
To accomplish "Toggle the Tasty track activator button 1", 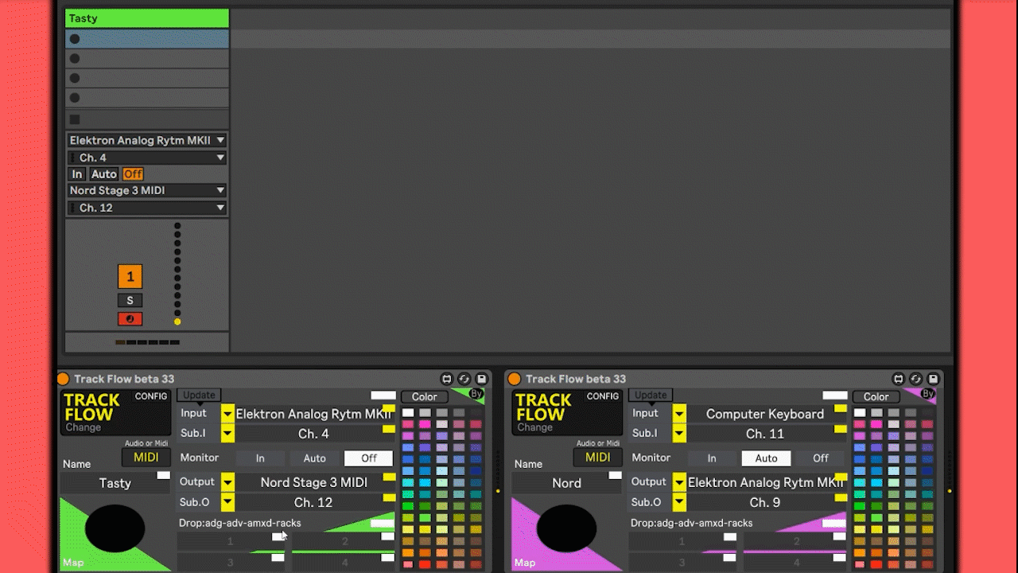I will coord(130,276).
